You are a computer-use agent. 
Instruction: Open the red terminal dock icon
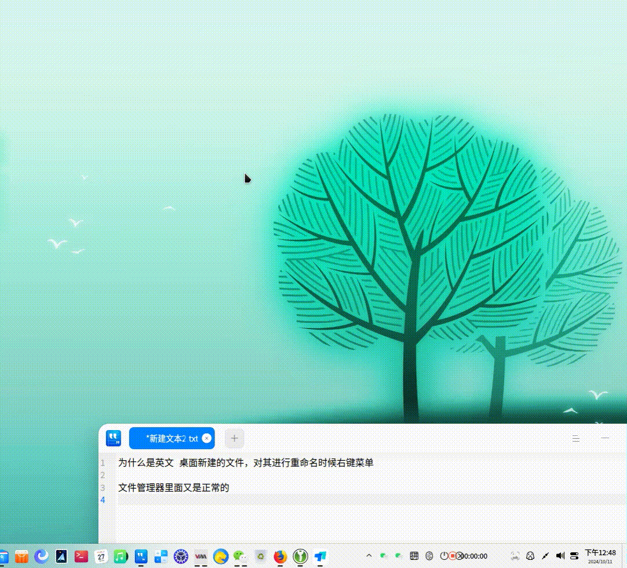coord(81,556)
